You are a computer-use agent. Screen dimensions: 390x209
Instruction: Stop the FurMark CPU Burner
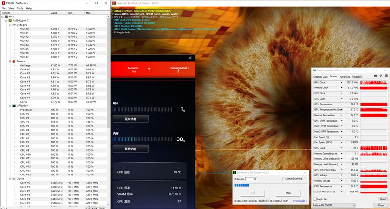pyautogui.click(x=288, y=193)
